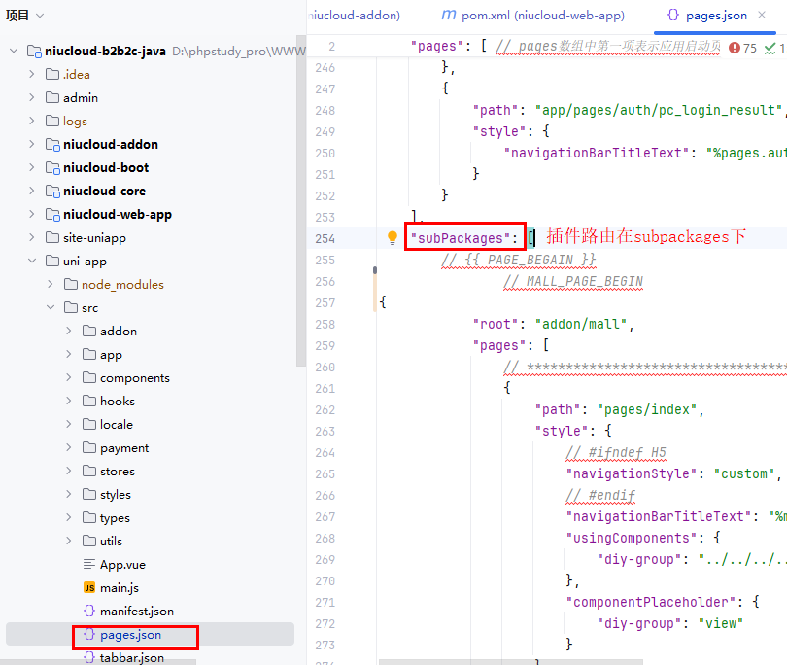This screenshot has width=787, height=665.
Task: Select the site-uniapp folder
Action: pos(94,238)
